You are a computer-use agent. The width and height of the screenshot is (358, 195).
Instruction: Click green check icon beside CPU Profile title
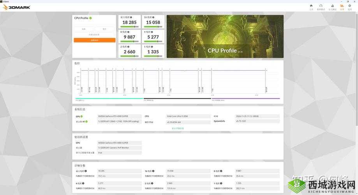[x=90, y=18]
